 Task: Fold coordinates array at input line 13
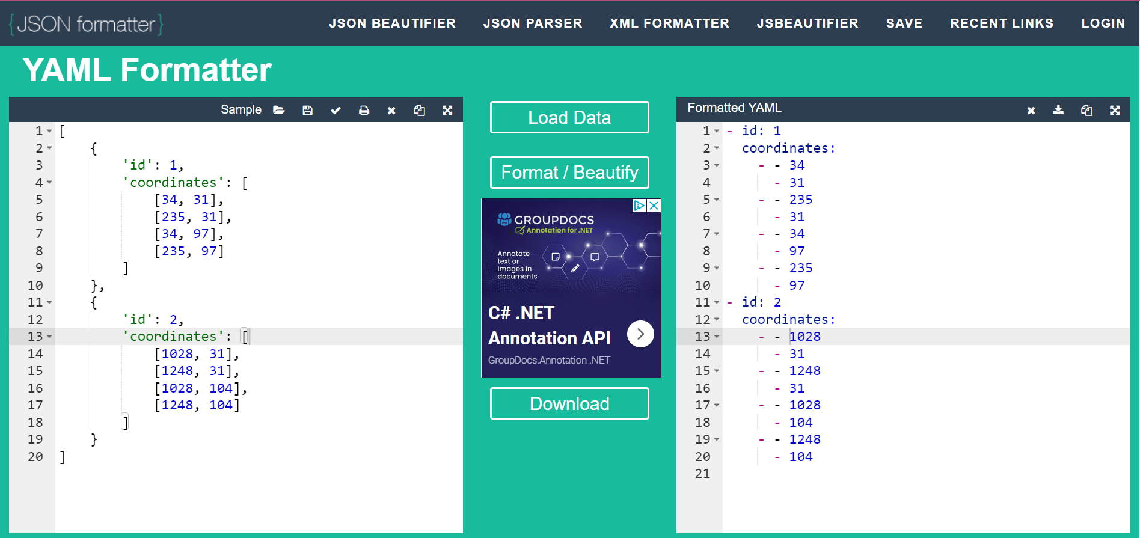tap(49, 337)
